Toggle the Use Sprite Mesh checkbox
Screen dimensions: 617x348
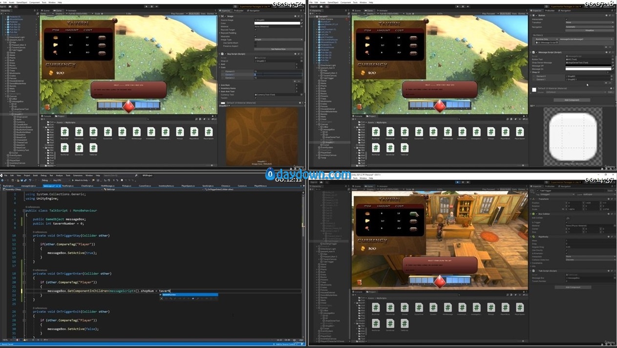point(255,43)
